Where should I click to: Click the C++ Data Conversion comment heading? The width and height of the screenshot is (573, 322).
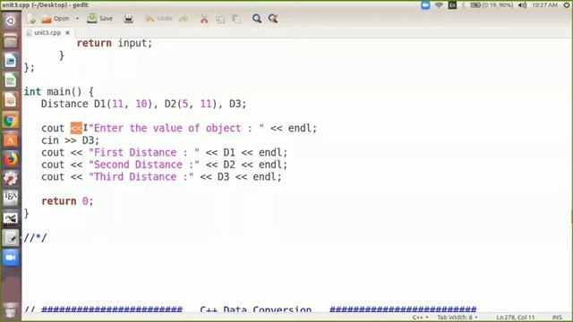[x=251, y=309]
